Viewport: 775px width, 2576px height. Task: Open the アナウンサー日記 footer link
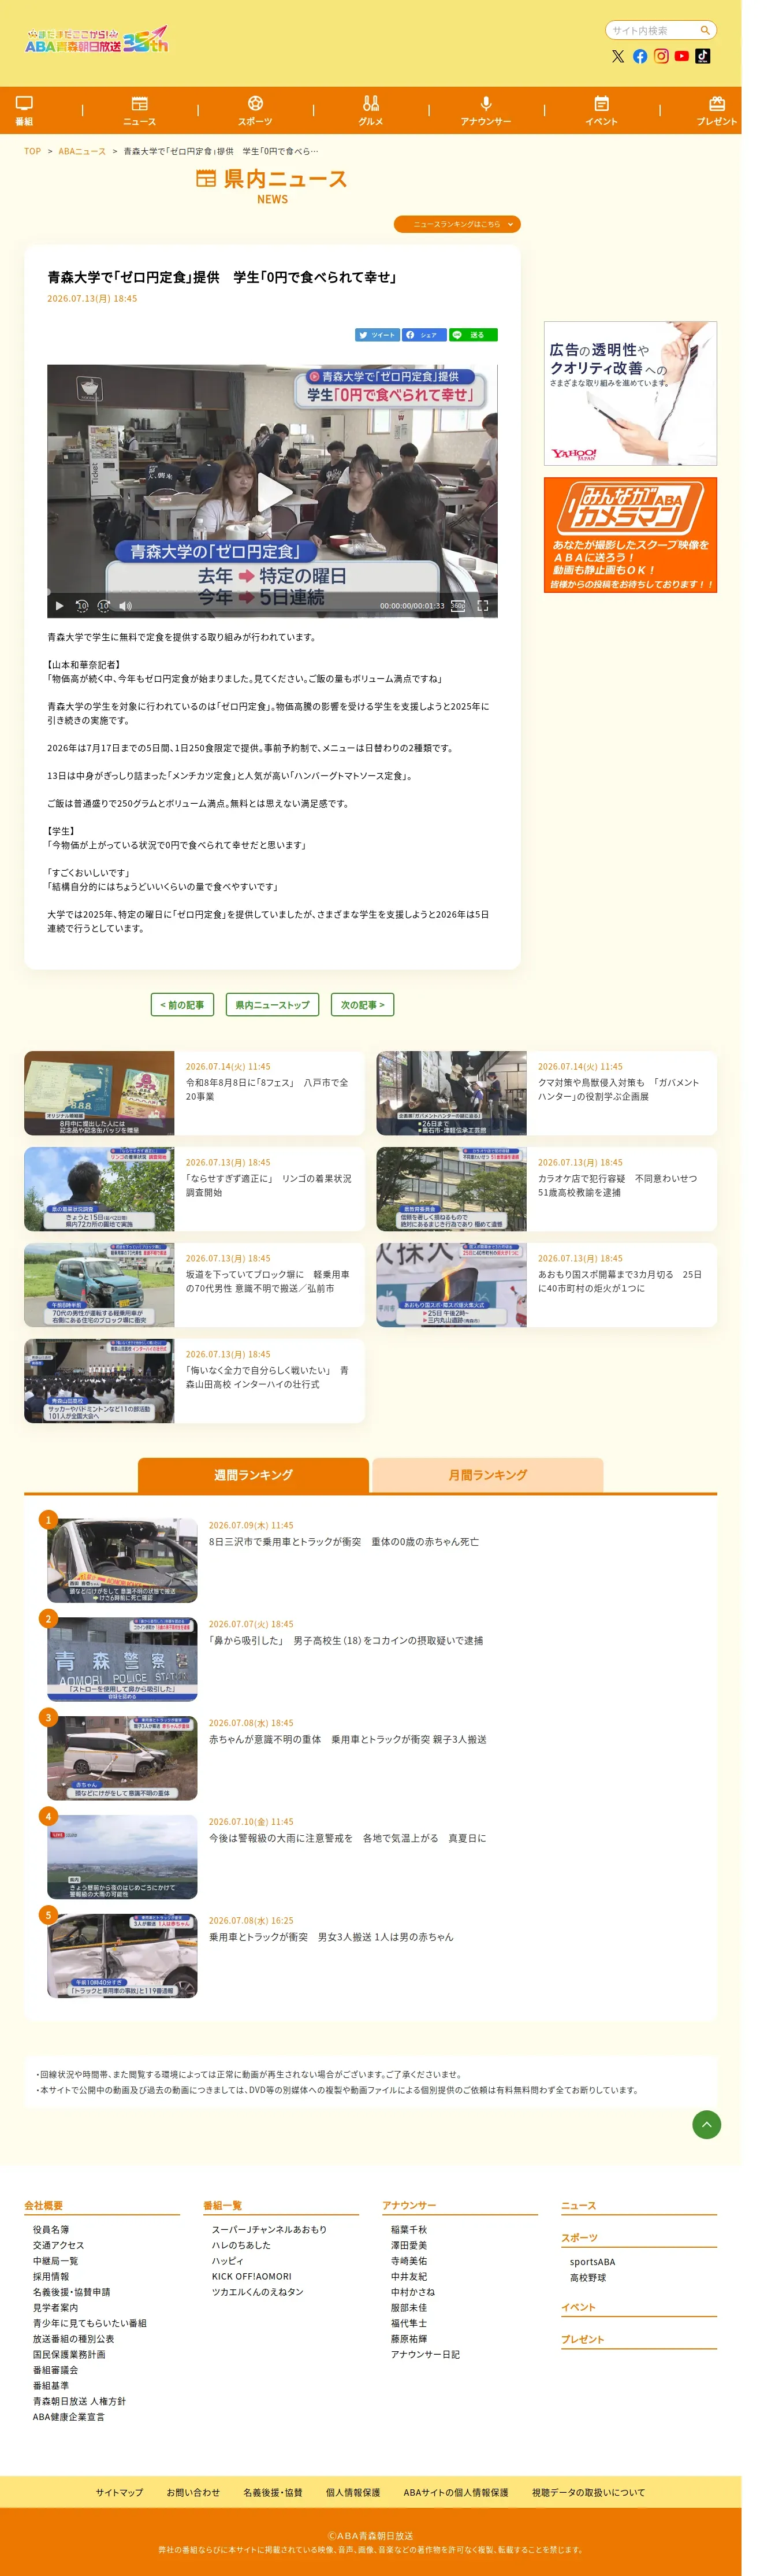(425, 2355)
